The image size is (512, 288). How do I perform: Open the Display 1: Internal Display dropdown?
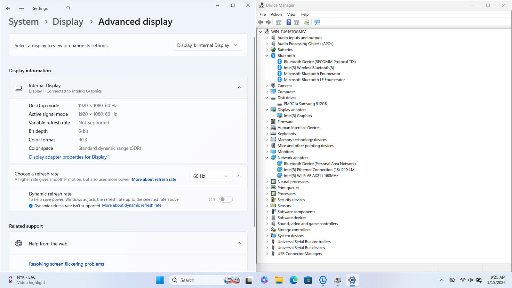[207, 45]
